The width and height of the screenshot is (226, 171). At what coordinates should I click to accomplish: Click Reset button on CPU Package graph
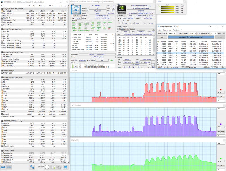(x=223, y=132)
